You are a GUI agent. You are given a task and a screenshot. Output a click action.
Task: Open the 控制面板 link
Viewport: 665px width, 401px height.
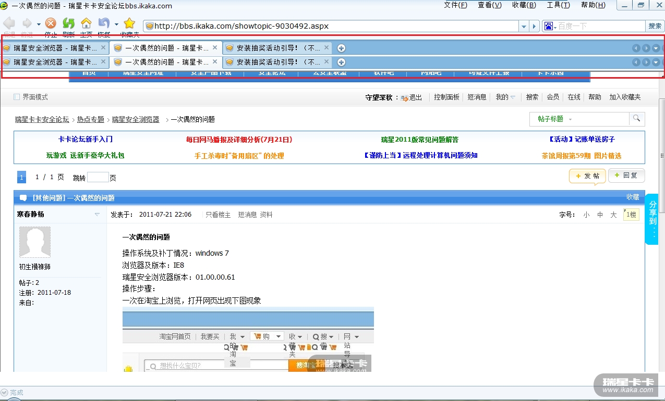tap(447, 97)
